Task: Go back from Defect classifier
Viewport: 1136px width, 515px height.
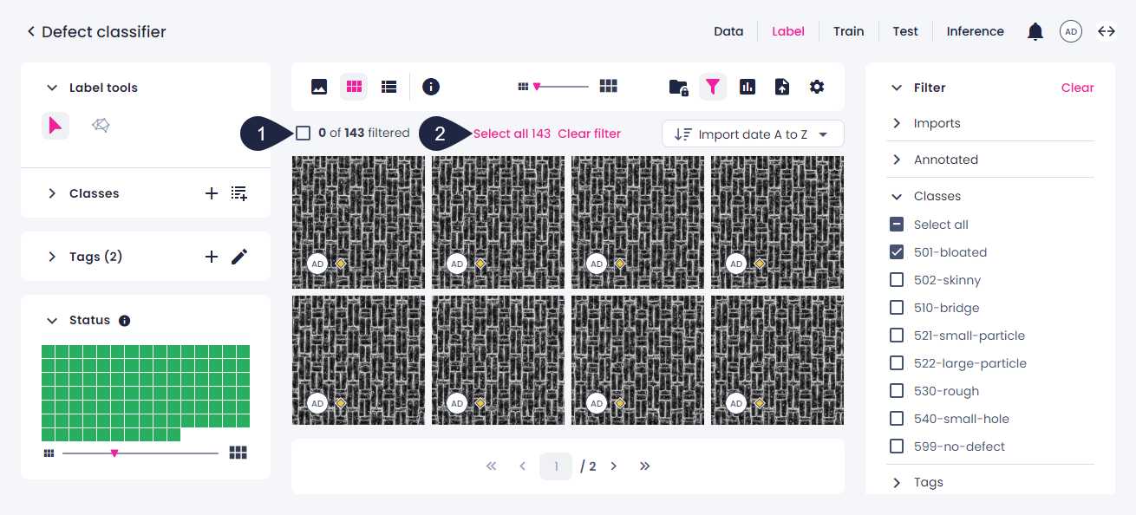Action: pos(31,32)
